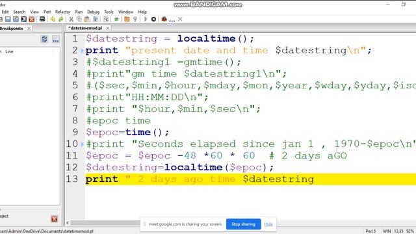Viewport: 416px width, 234px height.
Task: Click the light bulb toolbar icon
Action: pyautogui.click(x=135, y=19)
